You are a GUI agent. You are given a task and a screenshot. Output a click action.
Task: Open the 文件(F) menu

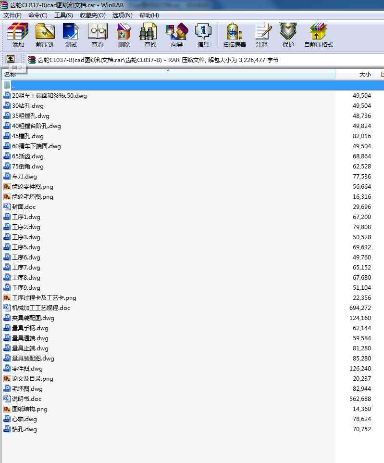[12, 15]
